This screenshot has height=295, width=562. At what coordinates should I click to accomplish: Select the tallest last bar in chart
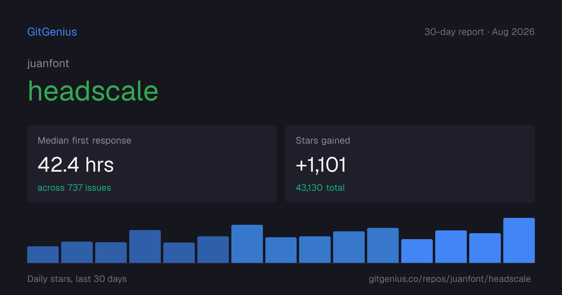(519, 240)
